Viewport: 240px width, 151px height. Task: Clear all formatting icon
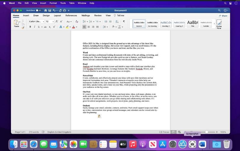click(x=77, y=21)
